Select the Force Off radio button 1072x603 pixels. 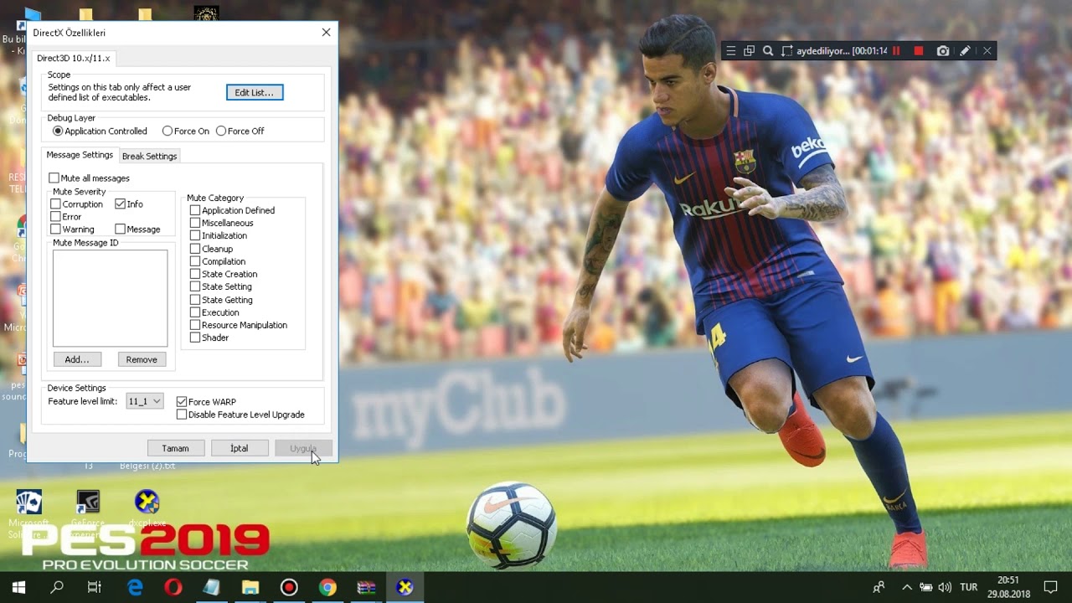pyautogui.click(x=240, y=131)
